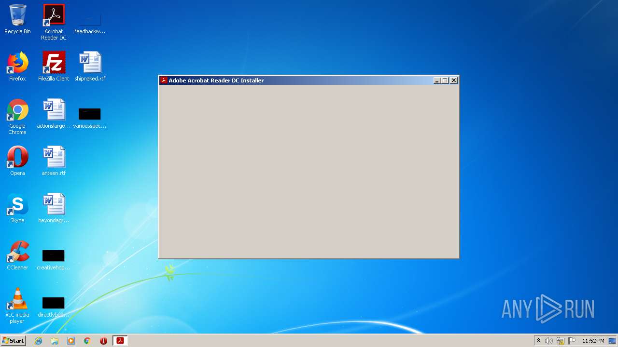Viewport: 618px width, 347px height.
Task: Open Skype desktop shortcut
Action: click(x=17, y=208)
